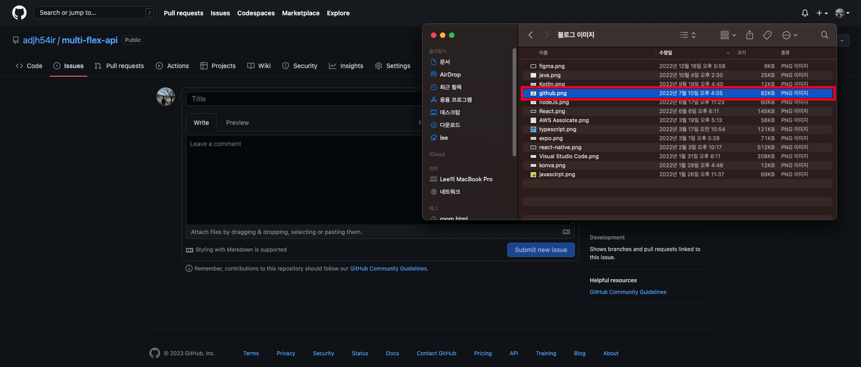Open Finder grouping options menu
This screenshot has height=367, width=861.
(728, 35)
